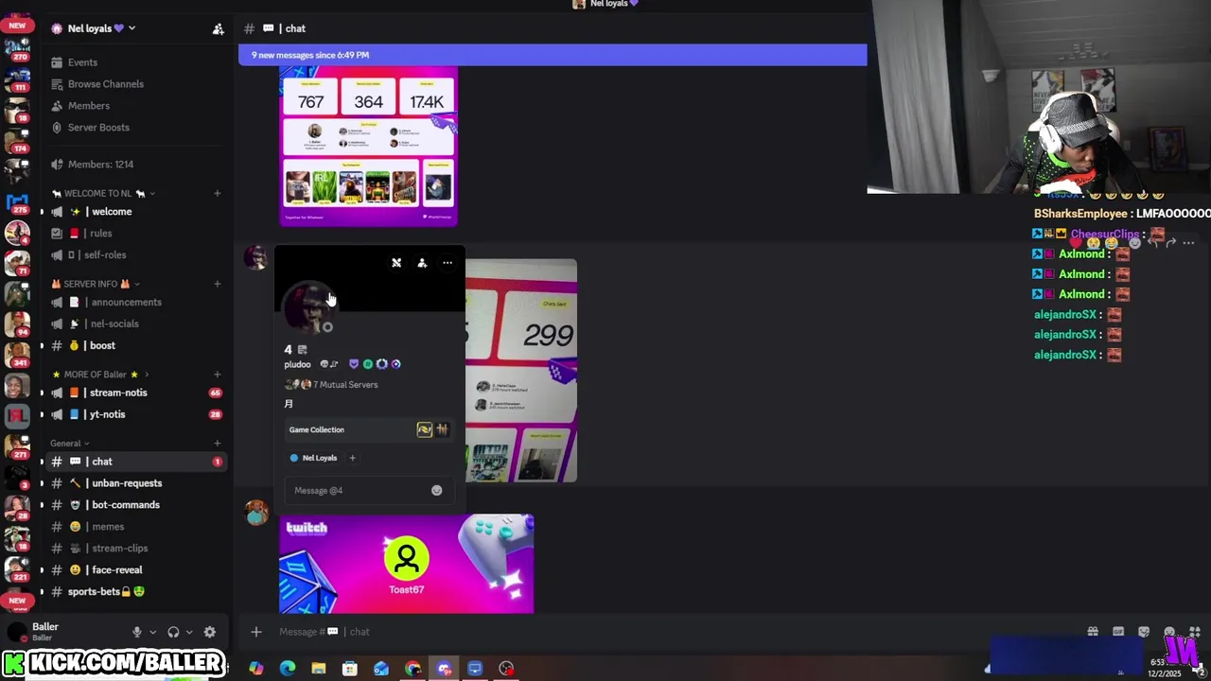The height and width of the screenshot is (681, 1211).
Task: Click the crossed-swords icon on profile popup
Action: point(396,263)
